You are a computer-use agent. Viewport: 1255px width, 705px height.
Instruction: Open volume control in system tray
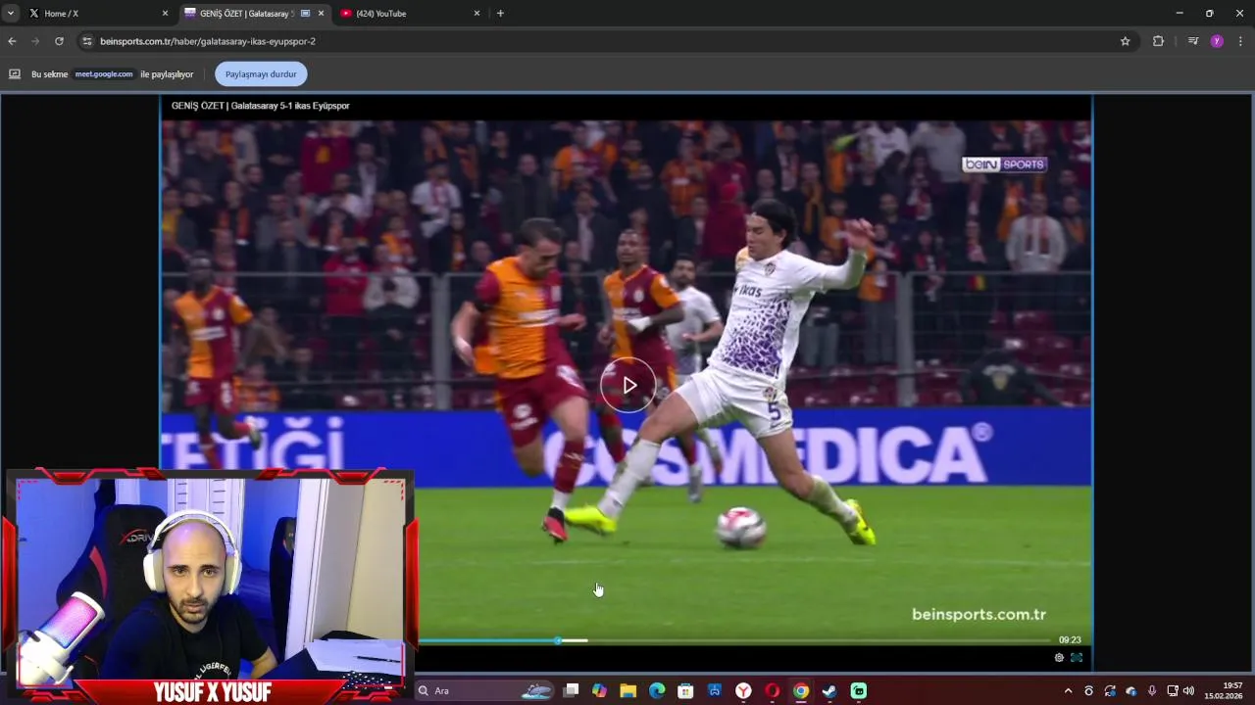pos(1189,690)
